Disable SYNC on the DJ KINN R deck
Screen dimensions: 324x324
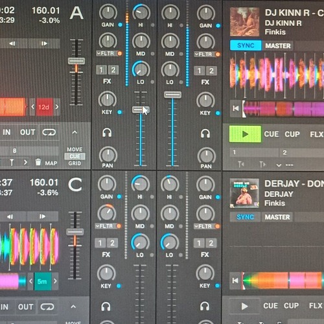point(246,45)
